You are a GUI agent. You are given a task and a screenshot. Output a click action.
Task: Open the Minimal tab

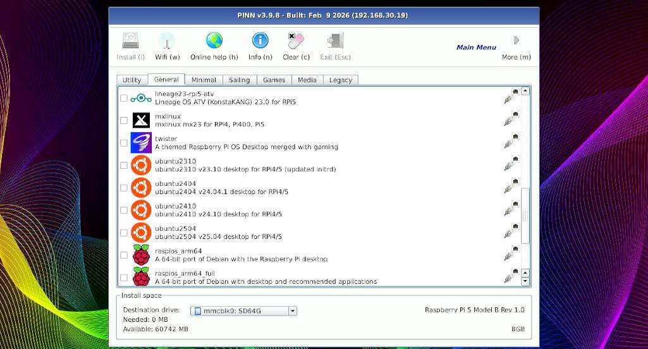click(204, 80)
